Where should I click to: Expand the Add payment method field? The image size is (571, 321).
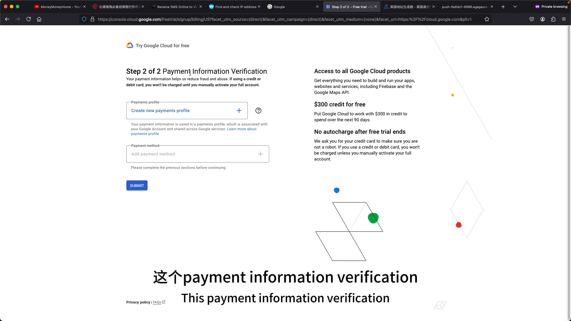tap(197, 154)
